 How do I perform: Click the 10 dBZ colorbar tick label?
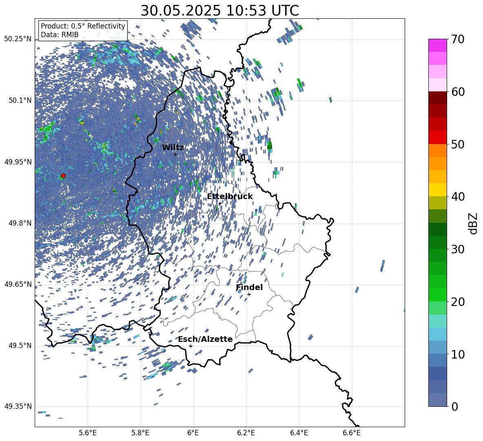pyautogui.click(x=458, y=355)
